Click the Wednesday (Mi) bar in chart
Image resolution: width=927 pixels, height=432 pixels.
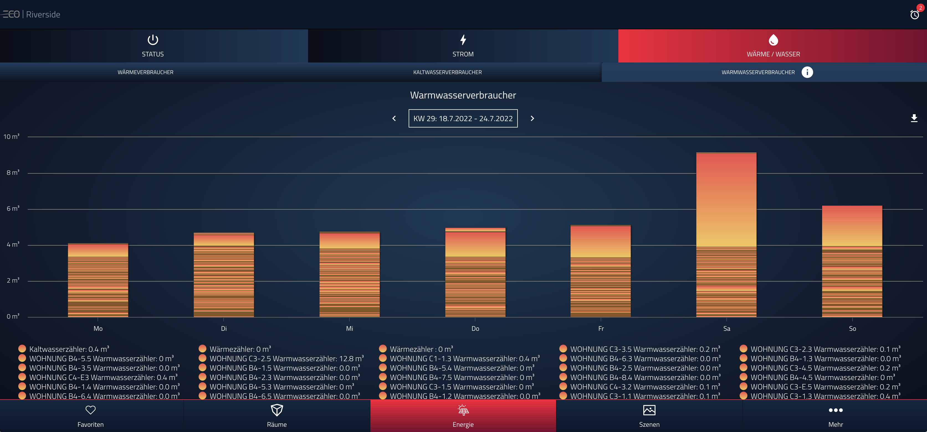point(349,274)
